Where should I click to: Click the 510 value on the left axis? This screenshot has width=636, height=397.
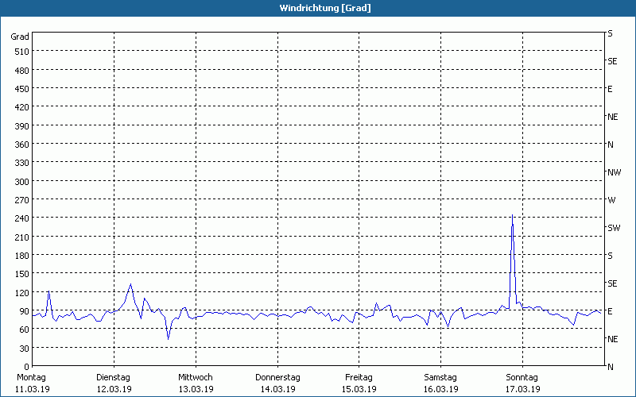(x=21, y=52)
